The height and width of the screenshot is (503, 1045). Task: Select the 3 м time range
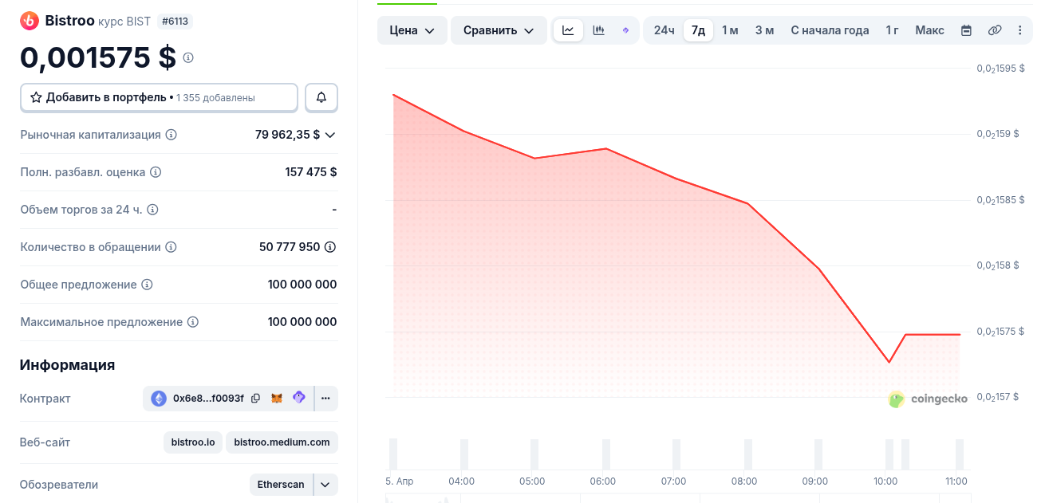coord(764,30)
